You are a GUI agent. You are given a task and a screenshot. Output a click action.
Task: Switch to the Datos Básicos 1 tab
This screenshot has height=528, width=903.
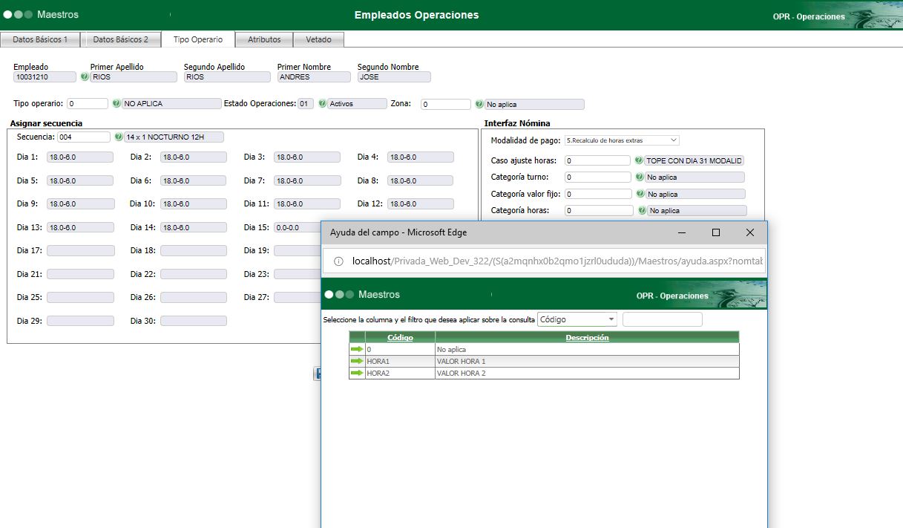tap(40, 39)
